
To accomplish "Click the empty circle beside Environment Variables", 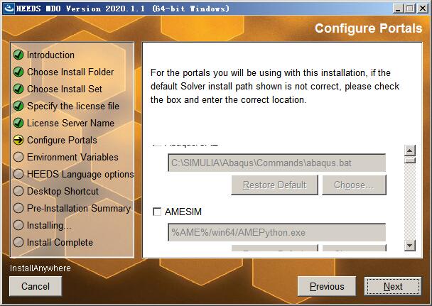I will pyautogui.click(x=18, y=157).
